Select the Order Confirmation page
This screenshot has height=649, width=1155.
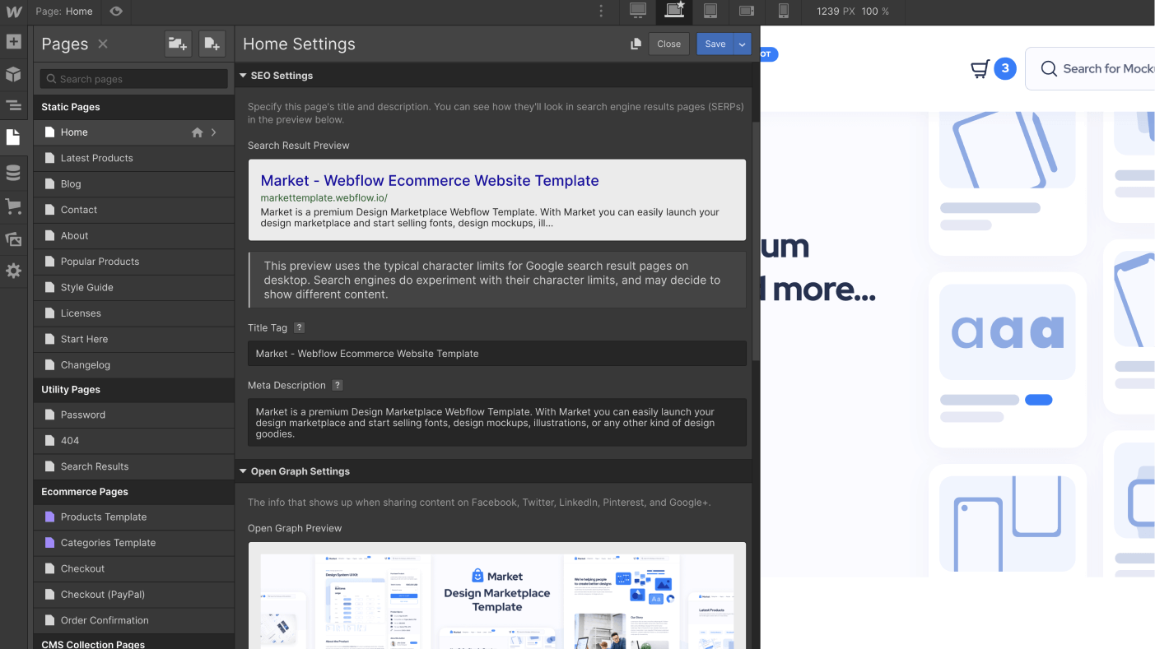[x=134, y=621]
